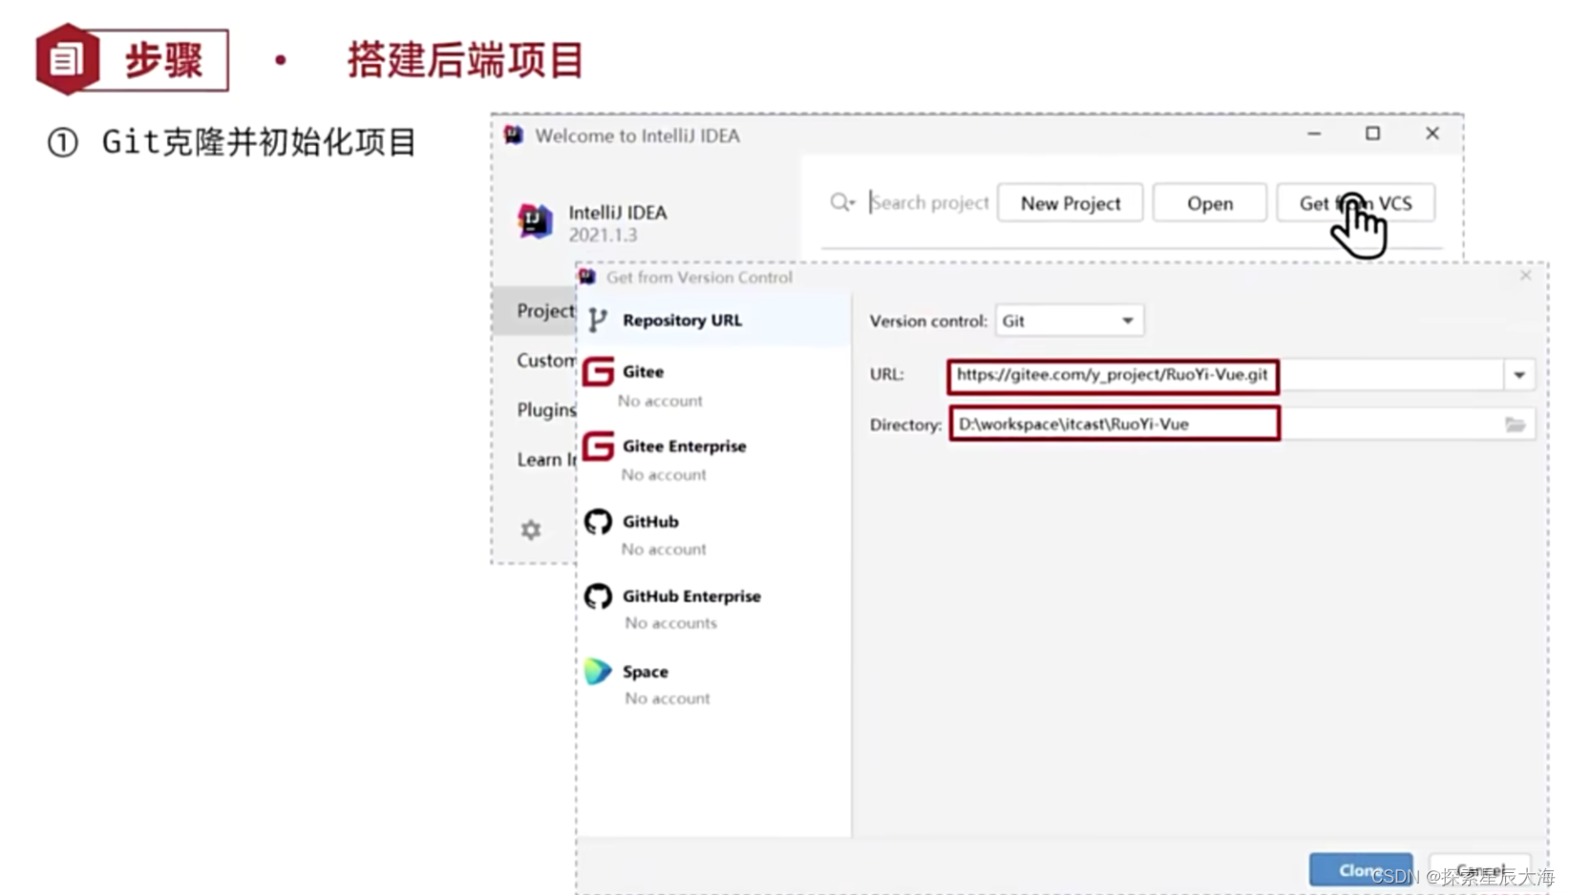Select Gitee as the version control source
The width and height of the screenshot is (1570, 895).
click(x=642, y=371)
